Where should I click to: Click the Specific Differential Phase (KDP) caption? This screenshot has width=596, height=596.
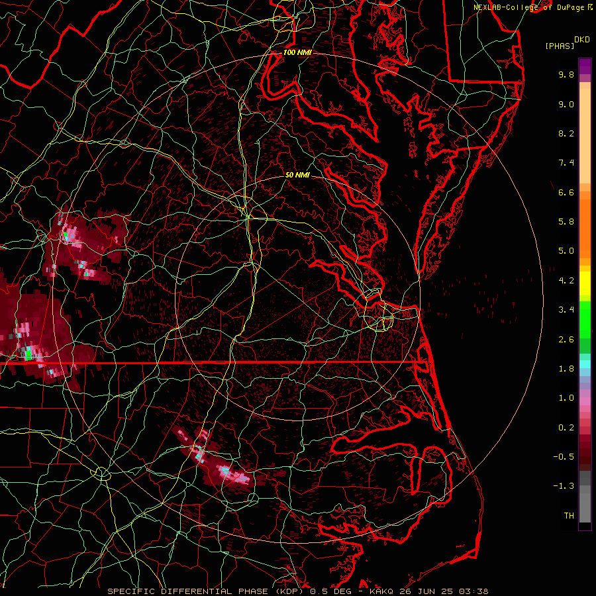tap(205, 591)
